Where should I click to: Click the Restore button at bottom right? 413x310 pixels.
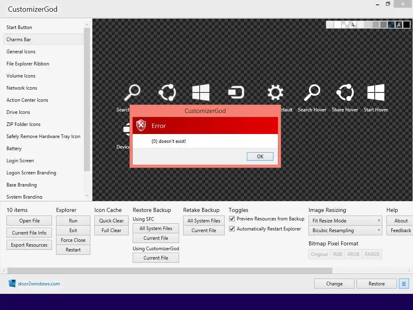(377, 284)
